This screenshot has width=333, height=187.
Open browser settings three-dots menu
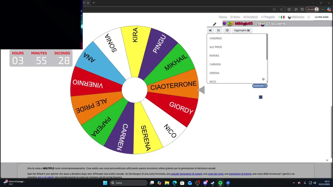tap(323, 9)
